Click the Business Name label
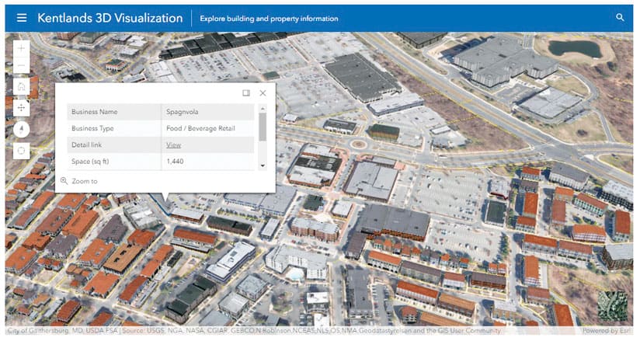 click(94, 112)
